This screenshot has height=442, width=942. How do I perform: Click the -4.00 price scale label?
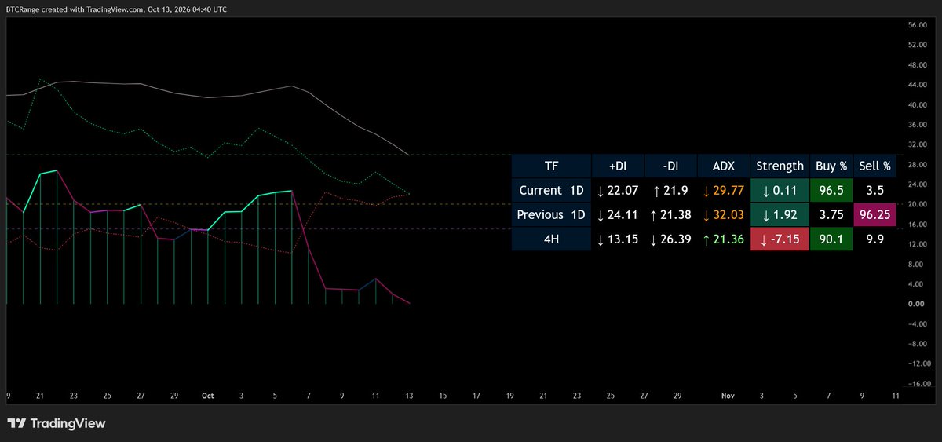(918, 323)
